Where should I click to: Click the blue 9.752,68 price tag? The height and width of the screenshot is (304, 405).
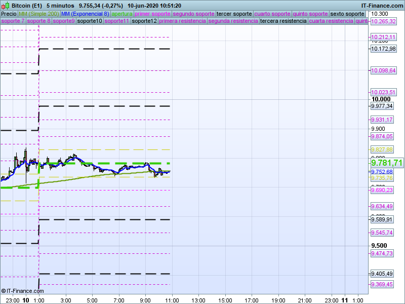[x=382, y=172]
